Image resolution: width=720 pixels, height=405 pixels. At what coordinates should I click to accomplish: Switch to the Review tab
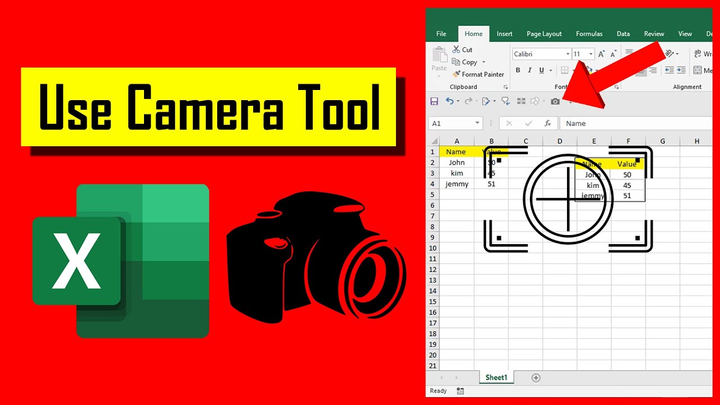654,34
